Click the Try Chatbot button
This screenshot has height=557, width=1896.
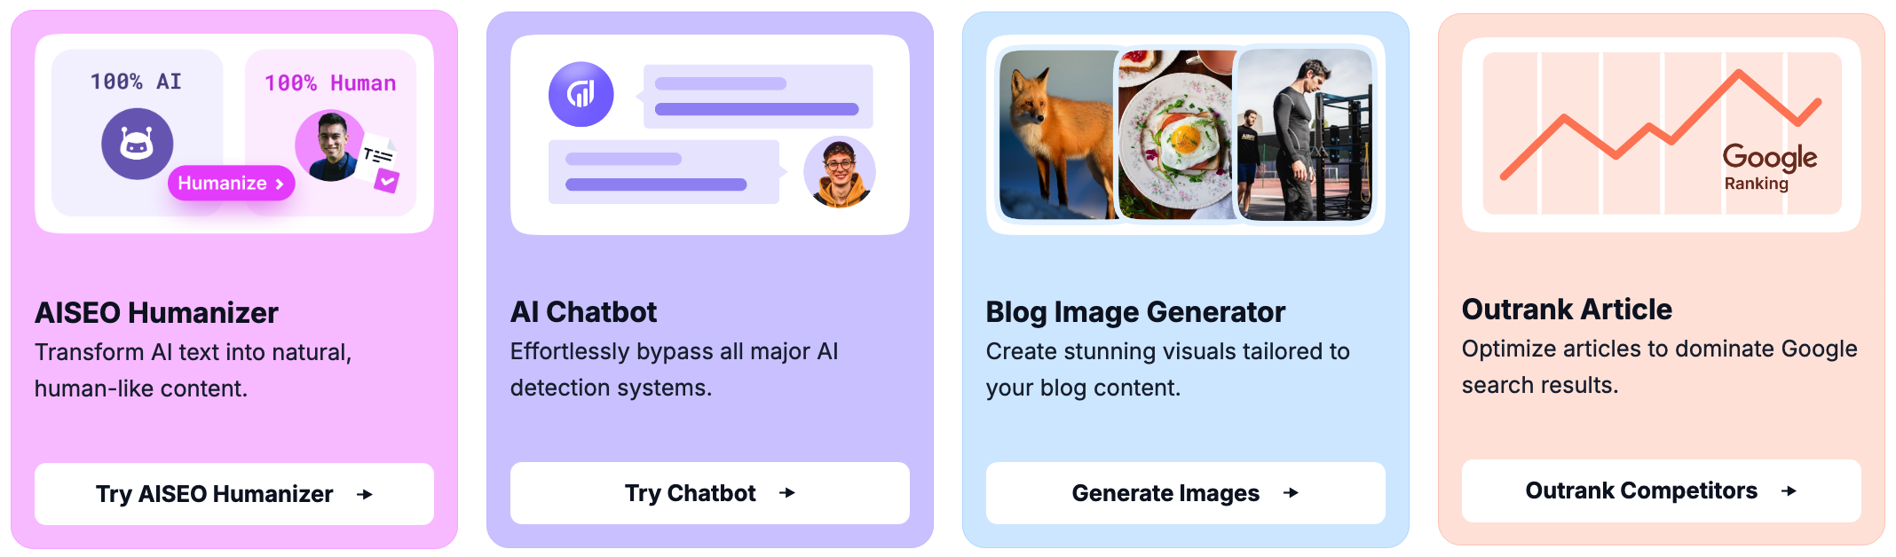710,493
